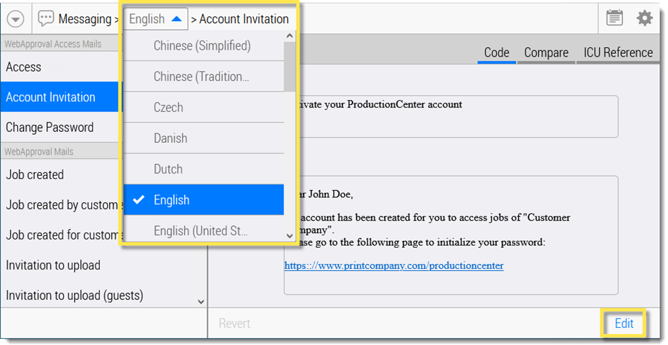Image resolution: width=668 pixels, height=345 pixels.
Task: Click the language list scrollbar thumb
Action: pyautogui.click(x=290, y=67)
